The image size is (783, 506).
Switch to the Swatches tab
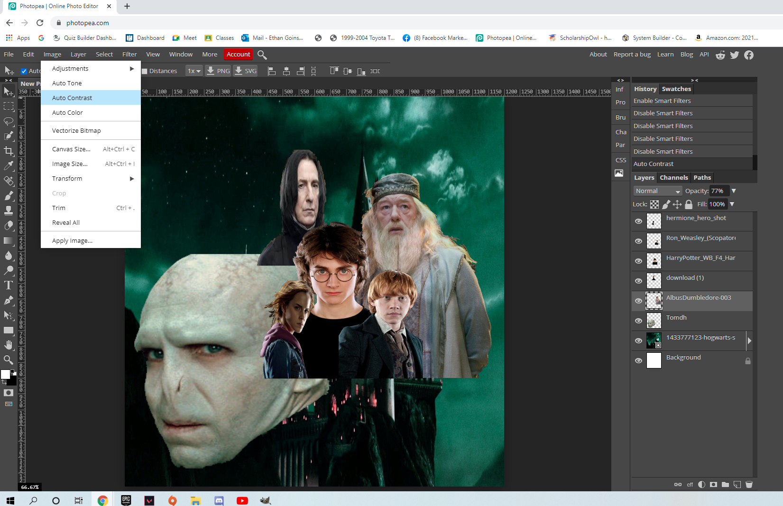[676, 89]
